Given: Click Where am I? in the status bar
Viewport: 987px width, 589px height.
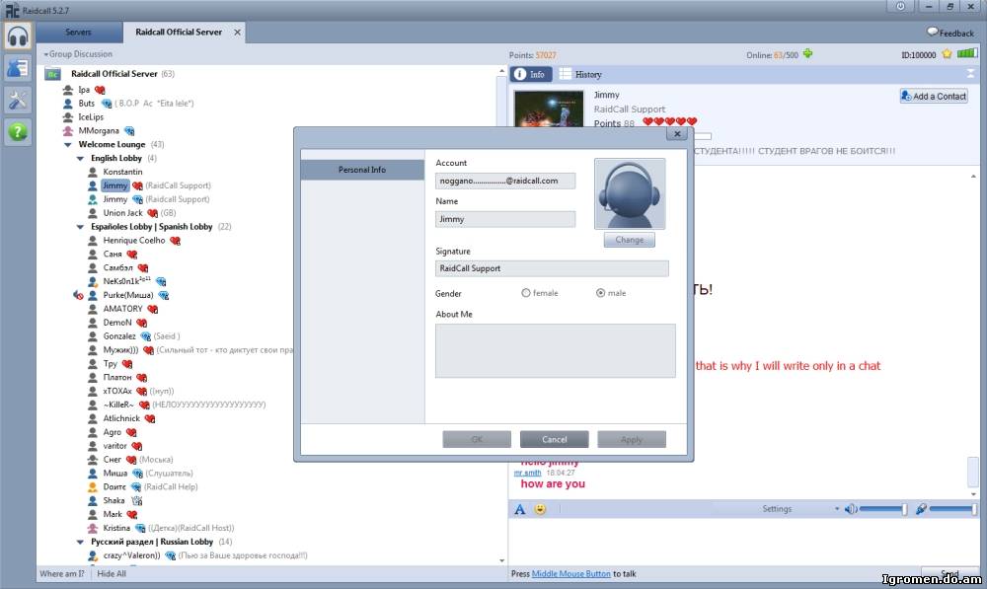Looking at the screenshot, I should [x=61, y=574].
